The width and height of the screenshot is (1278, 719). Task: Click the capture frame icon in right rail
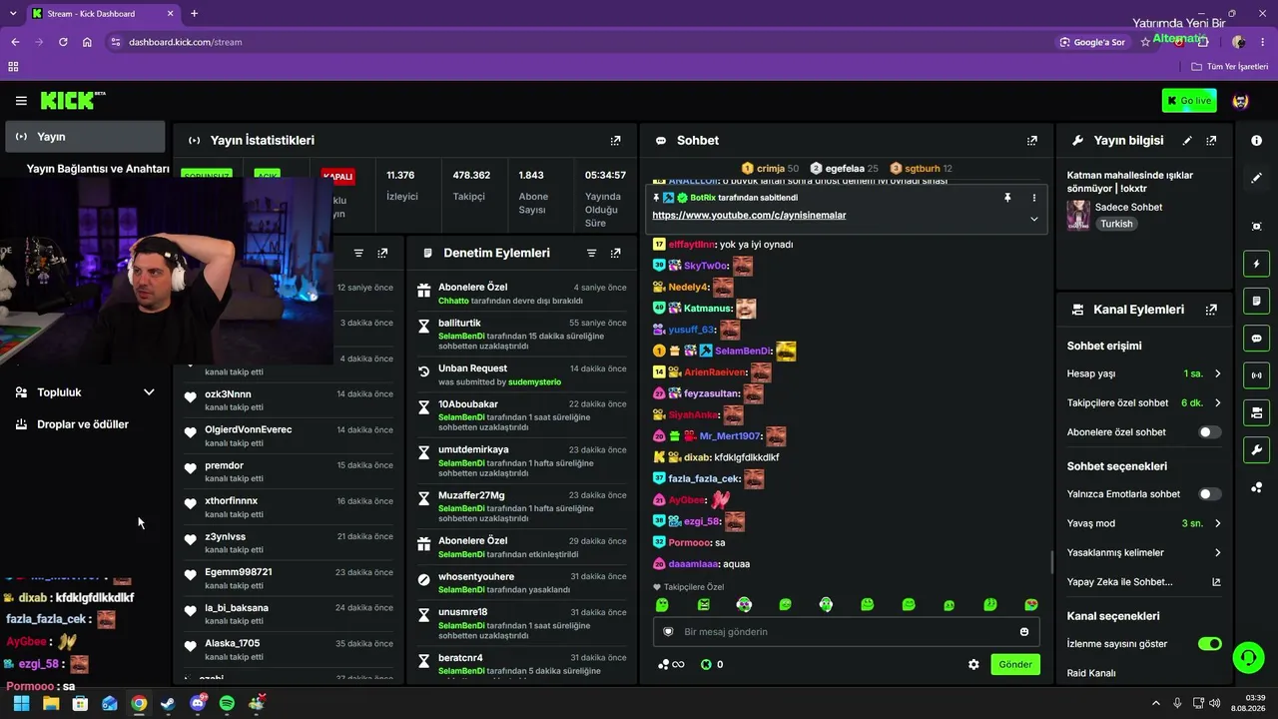1256,227
